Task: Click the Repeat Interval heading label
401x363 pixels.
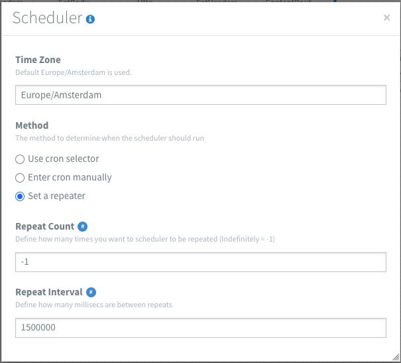Action: point(49,292)
